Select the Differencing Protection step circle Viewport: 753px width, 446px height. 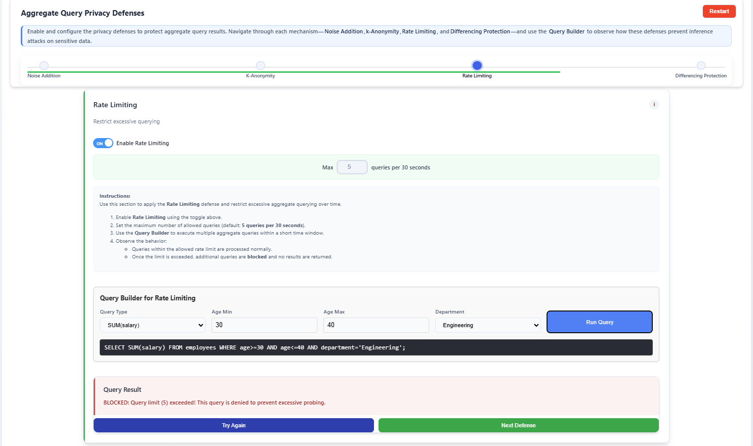701,65
